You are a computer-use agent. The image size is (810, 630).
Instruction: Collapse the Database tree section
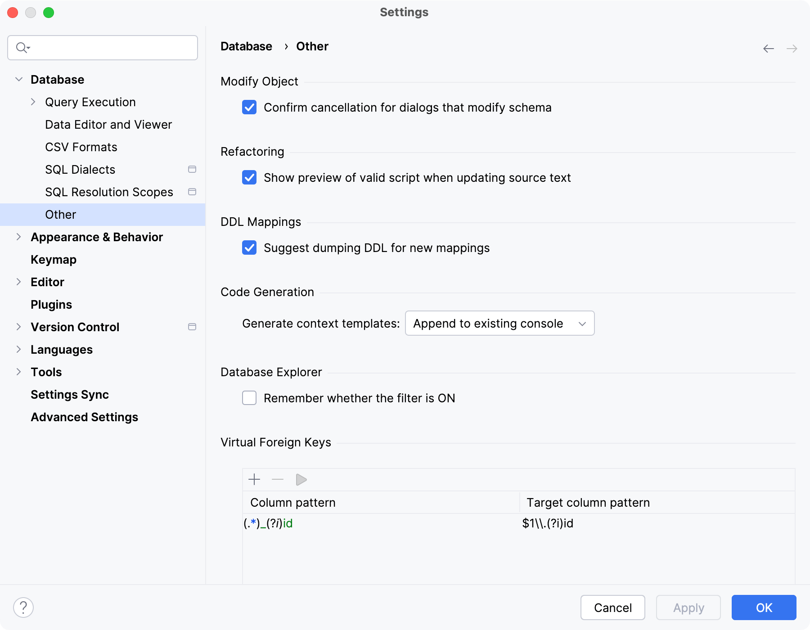coord(18,79)
